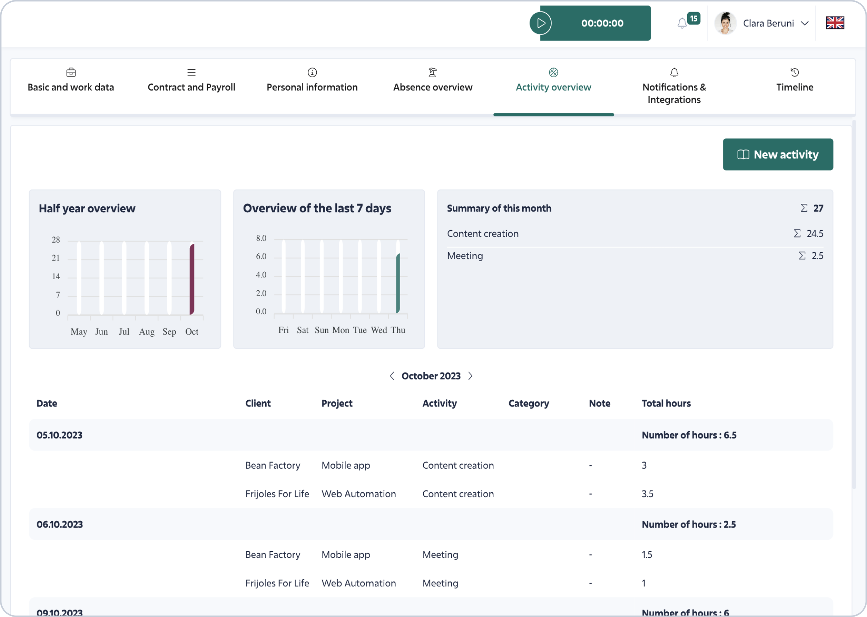867x617 pixels.
Task: Click the Thursday bar in 7-day chart
Action: tap(398, 283)
